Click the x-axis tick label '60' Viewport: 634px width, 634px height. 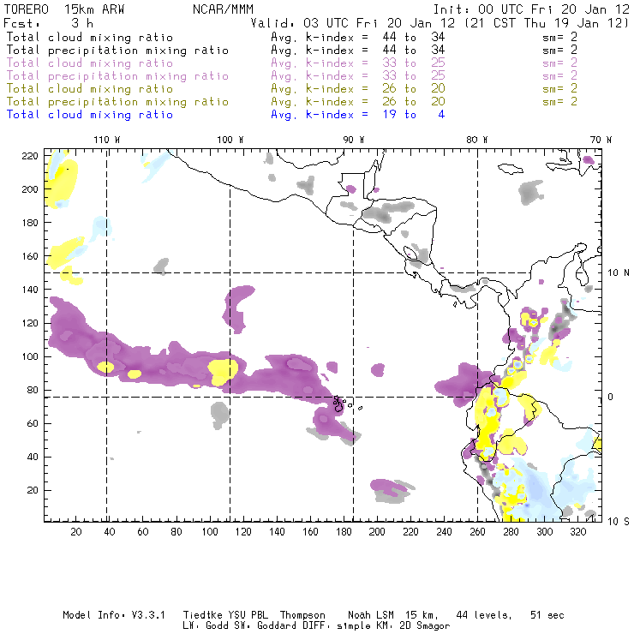click(143, 532)
